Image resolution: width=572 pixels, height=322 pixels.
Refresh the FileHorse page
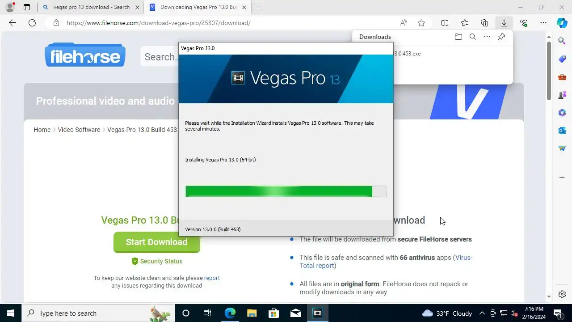(x=32, y=23)
